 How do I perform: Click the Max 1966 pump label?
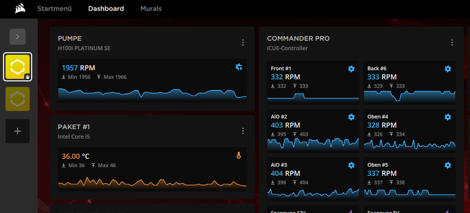coord(112,77)
